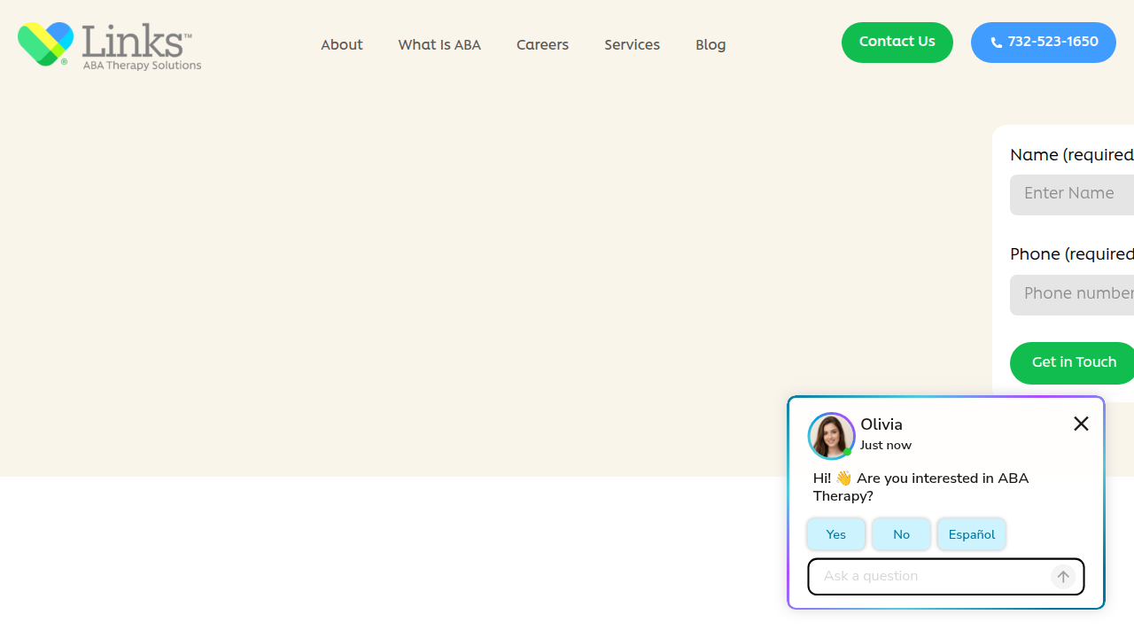
Task: Click the chat message about ABA Therapy
Action: click(x=921, y=487)
